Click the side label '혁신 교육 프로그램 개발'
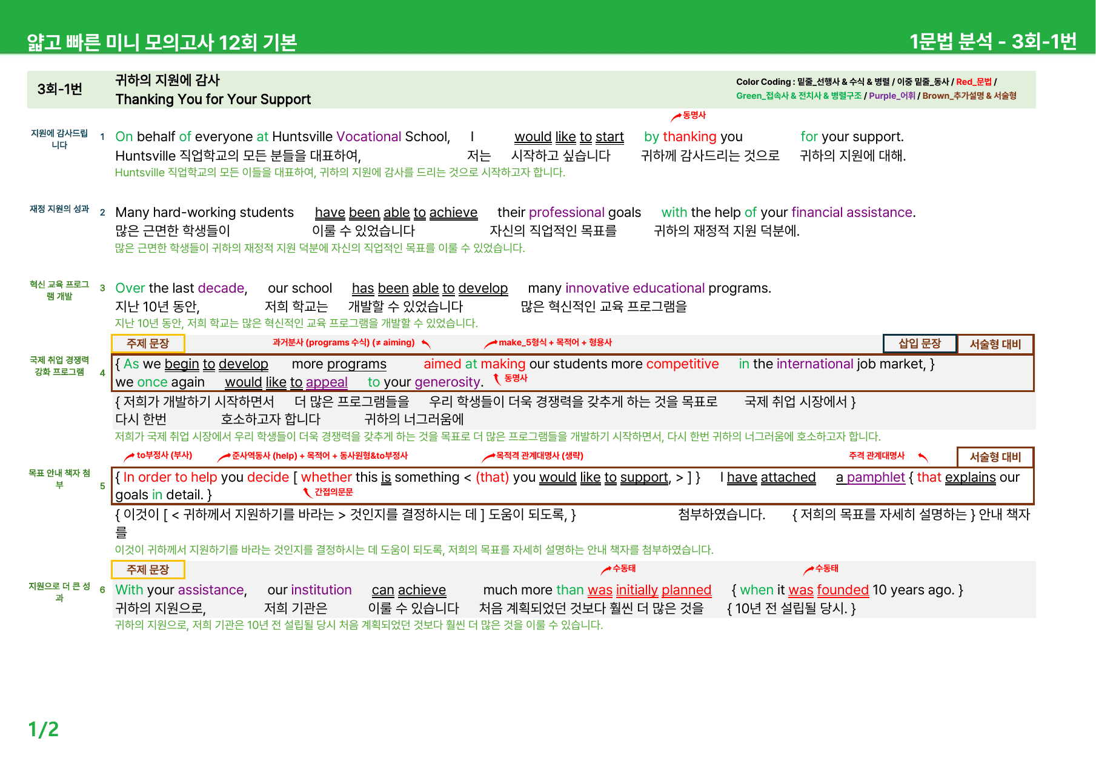Viewport: 1096px width, 775px height. point(59,290)
